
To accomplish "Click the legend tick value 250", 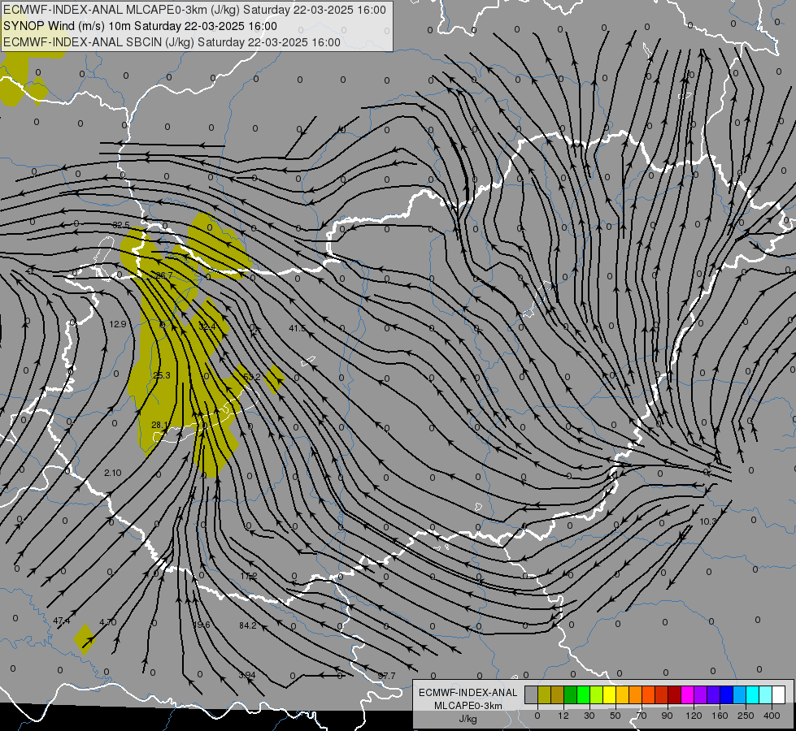I will tap(746, 716).
